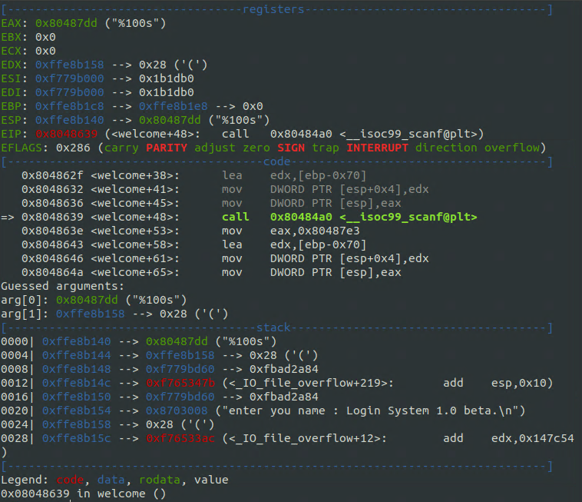Select EIP address 0x8048639 in red
This screenshot has width=582, height=502.
[x=66, y=134]
